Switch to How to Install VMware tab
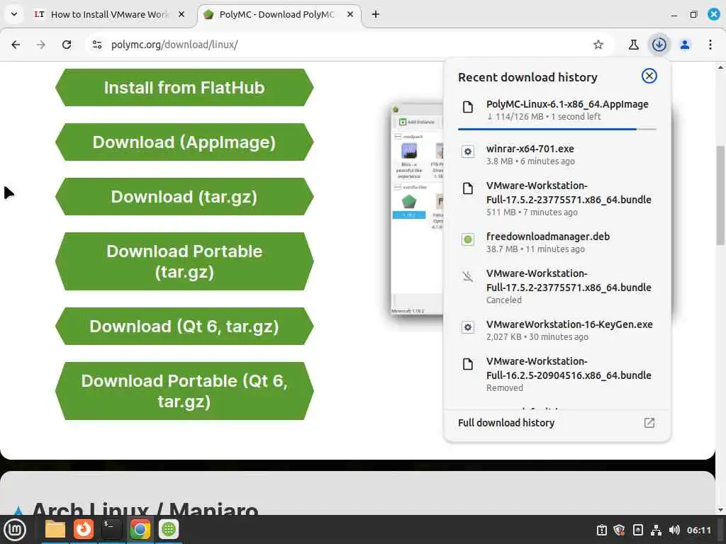The width and height of the screenshot is (726, 544). tap(108, 14)
